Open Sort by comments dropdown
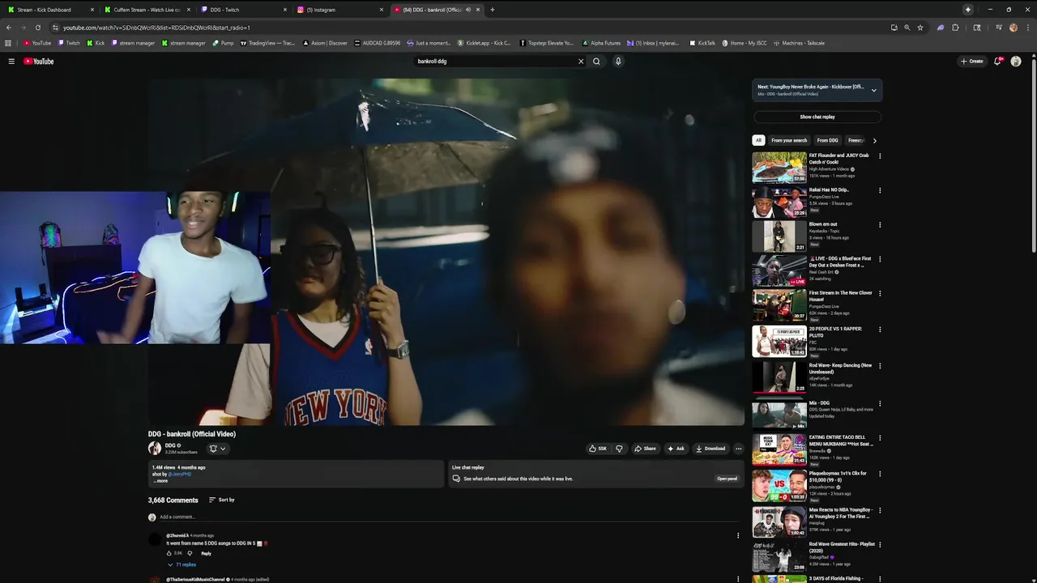This screenshot has width=1037, height=583. point(222,500)
